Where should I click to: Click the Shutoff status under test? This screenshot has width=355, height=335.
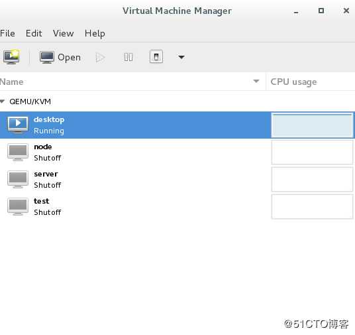[x=48, y=212]
